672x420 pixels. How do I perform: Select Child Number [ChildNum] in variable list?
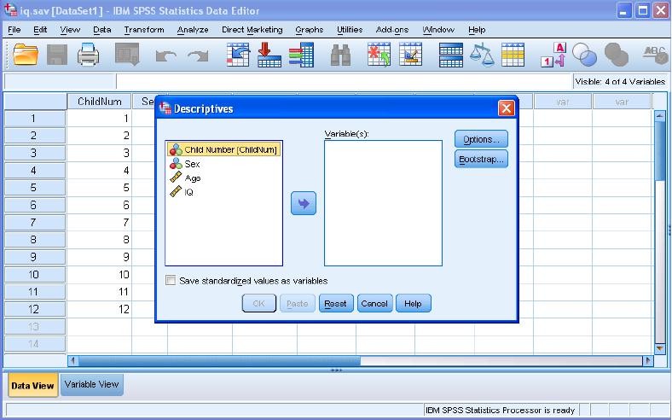point(223,149)
